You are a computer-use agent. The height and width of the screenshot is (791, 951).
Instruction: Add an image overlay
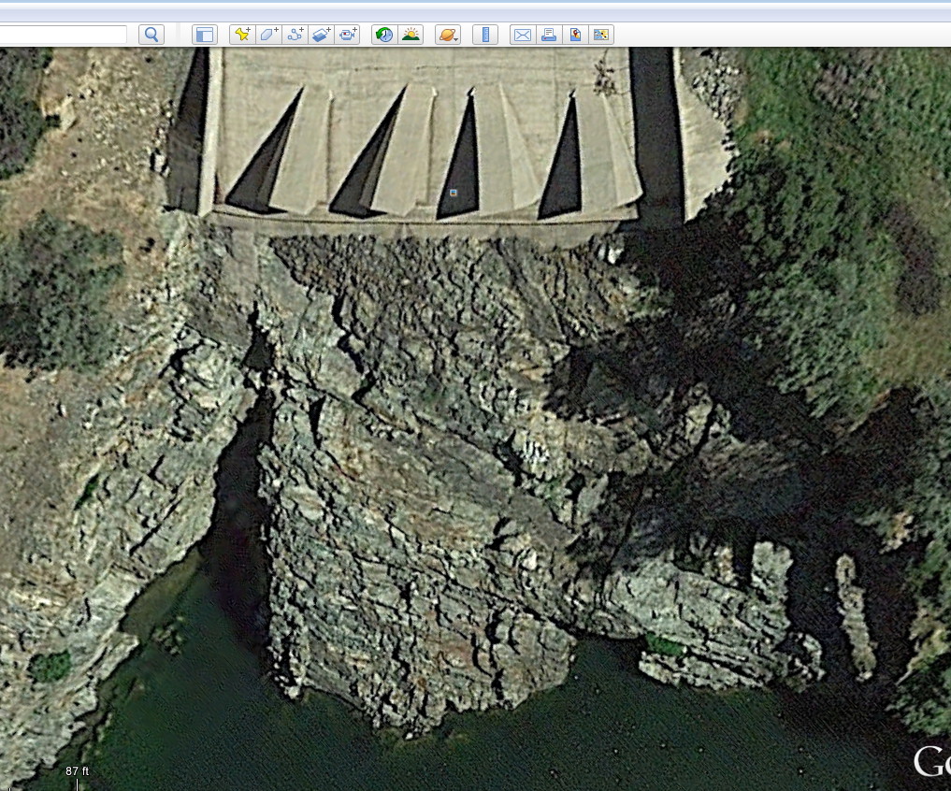coord(321,35)
